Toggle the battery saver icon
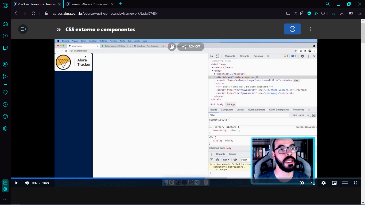This screenshot has height=205, width=365. 351,13
